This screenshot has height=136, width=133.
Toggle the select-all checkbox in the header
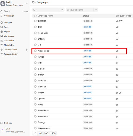point(35,16)
